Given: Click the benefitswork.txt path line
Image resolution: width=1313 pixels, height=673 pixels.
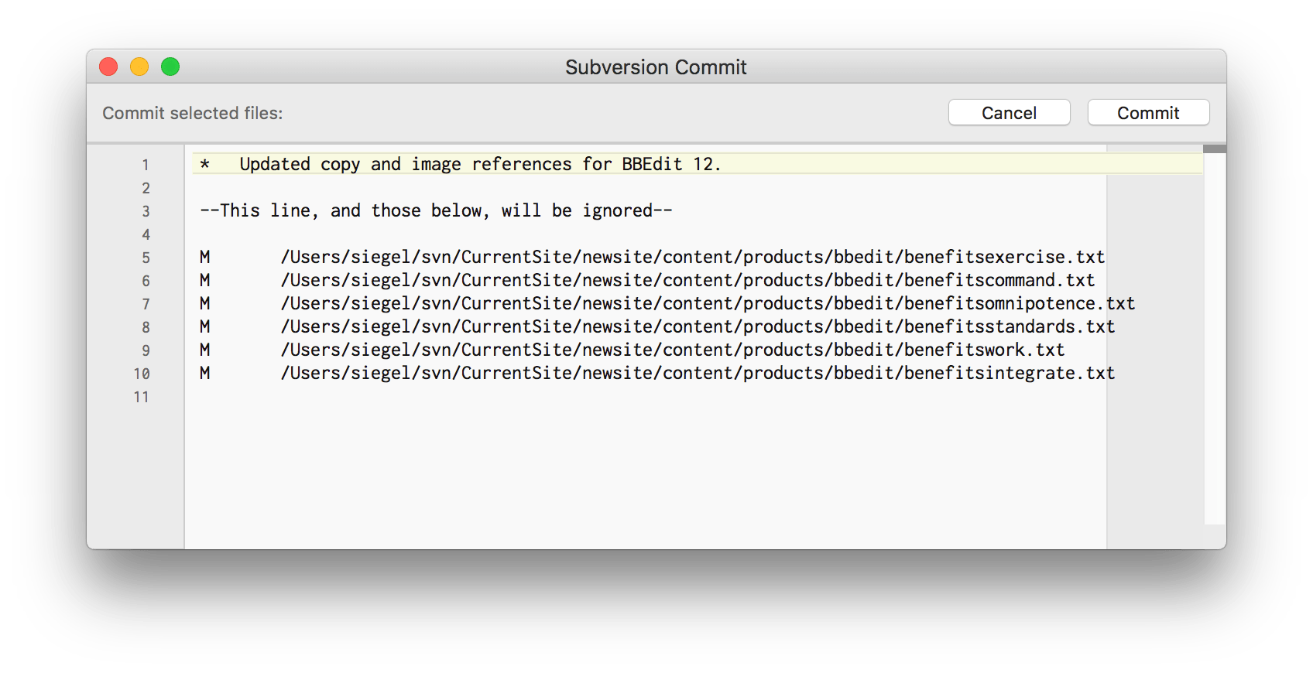Looking at the screenshot, I should (672, 350).
